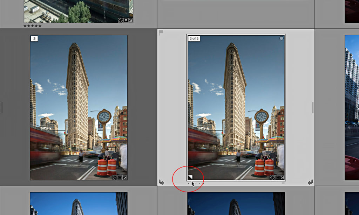359x215 pixels.
Task: Click the crop badge on the selected thumbnail
Action: coord(277,178)
